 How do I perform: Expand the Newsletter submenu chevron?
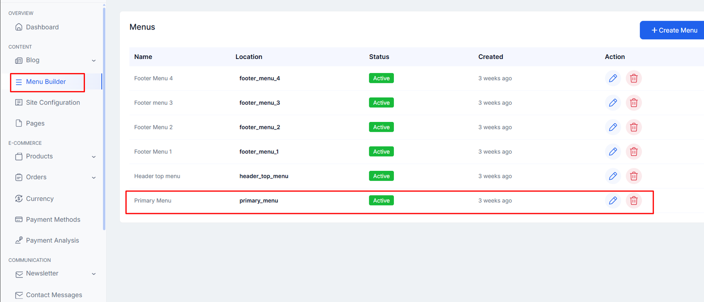point(94,274)
